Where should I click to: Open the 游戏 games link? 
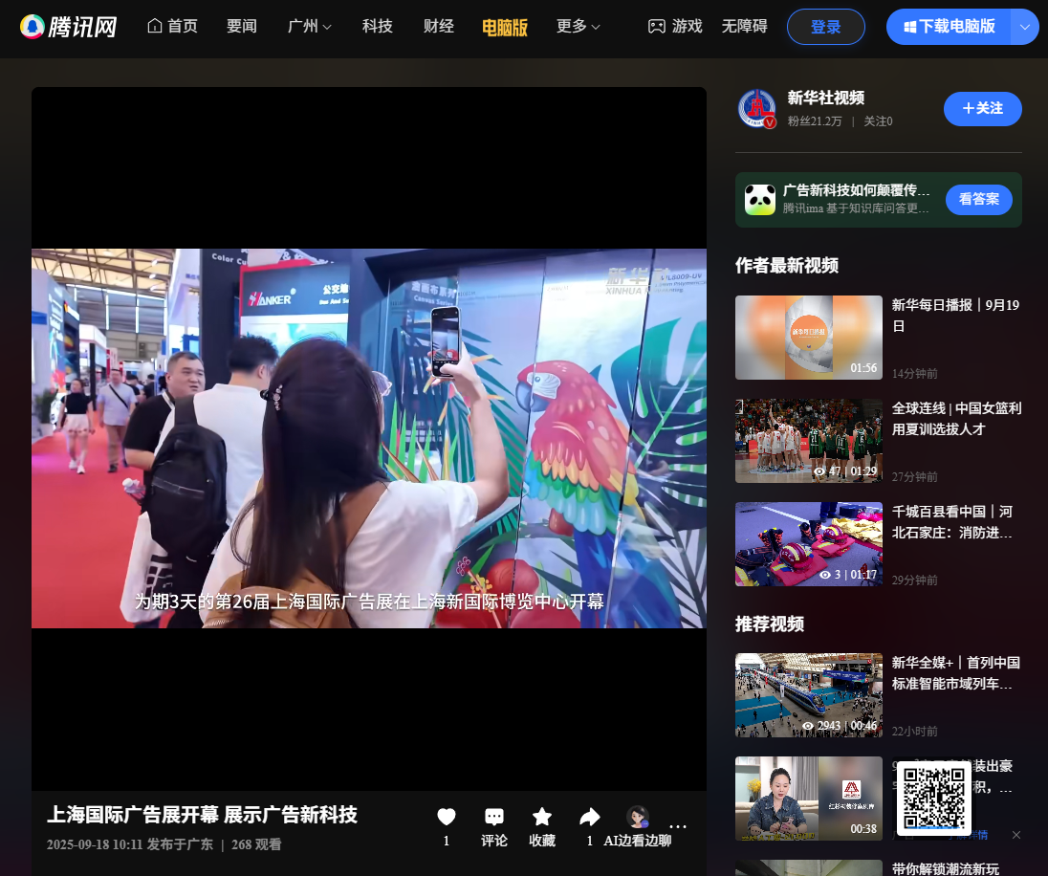click(x=675, y=26)
